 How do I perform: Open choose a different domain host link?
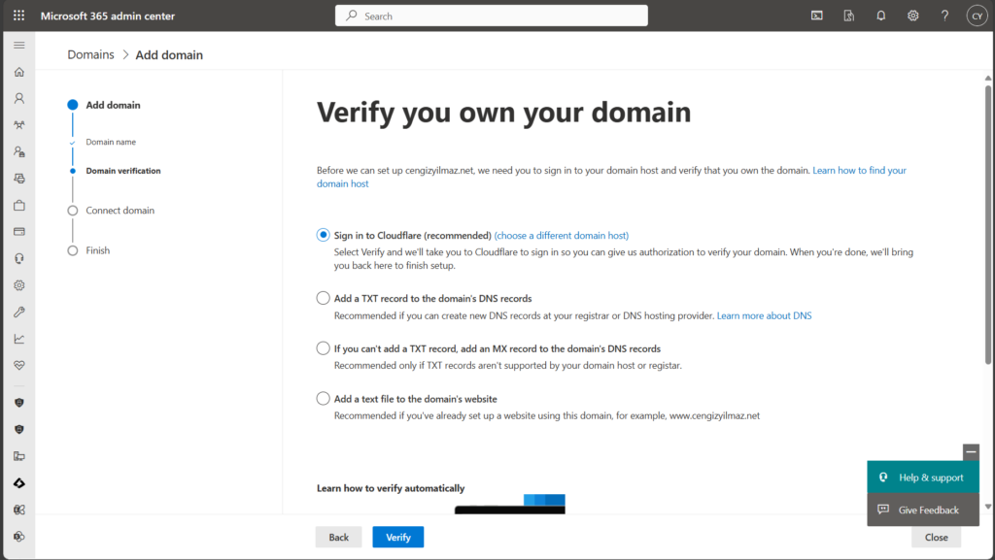562,236
